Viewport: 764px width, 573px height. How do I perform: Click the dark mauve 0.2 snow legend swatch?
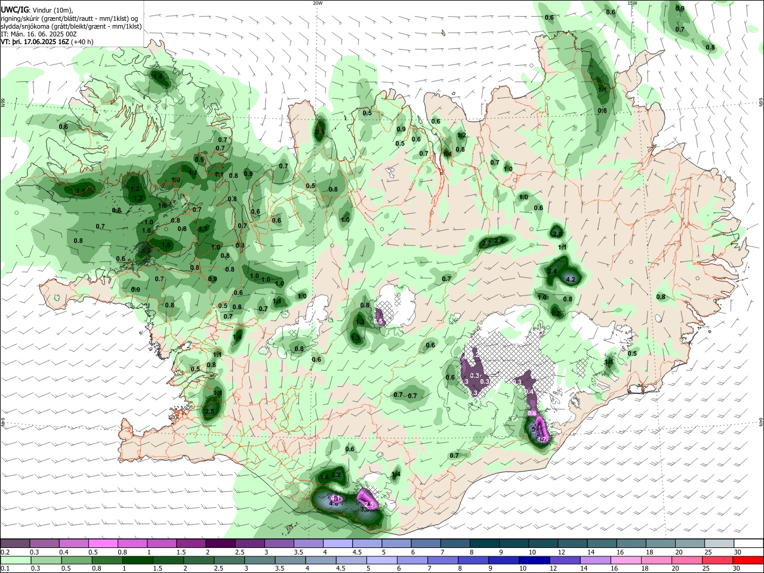coord(15,544)
